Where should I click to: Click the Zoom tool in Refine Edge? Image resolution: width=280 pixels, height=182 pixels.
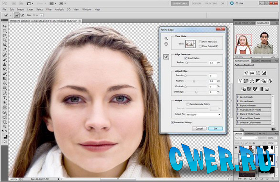pos(166,38)
